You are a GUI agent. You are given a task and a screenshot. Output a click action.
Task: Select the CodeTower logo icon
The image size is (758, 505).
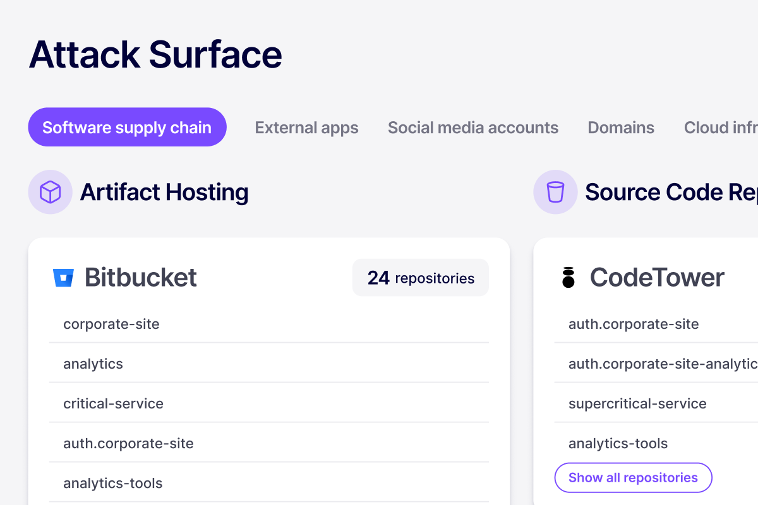[x=568, y=276]
